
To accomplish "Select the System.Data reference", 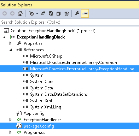I will (41, 88).
